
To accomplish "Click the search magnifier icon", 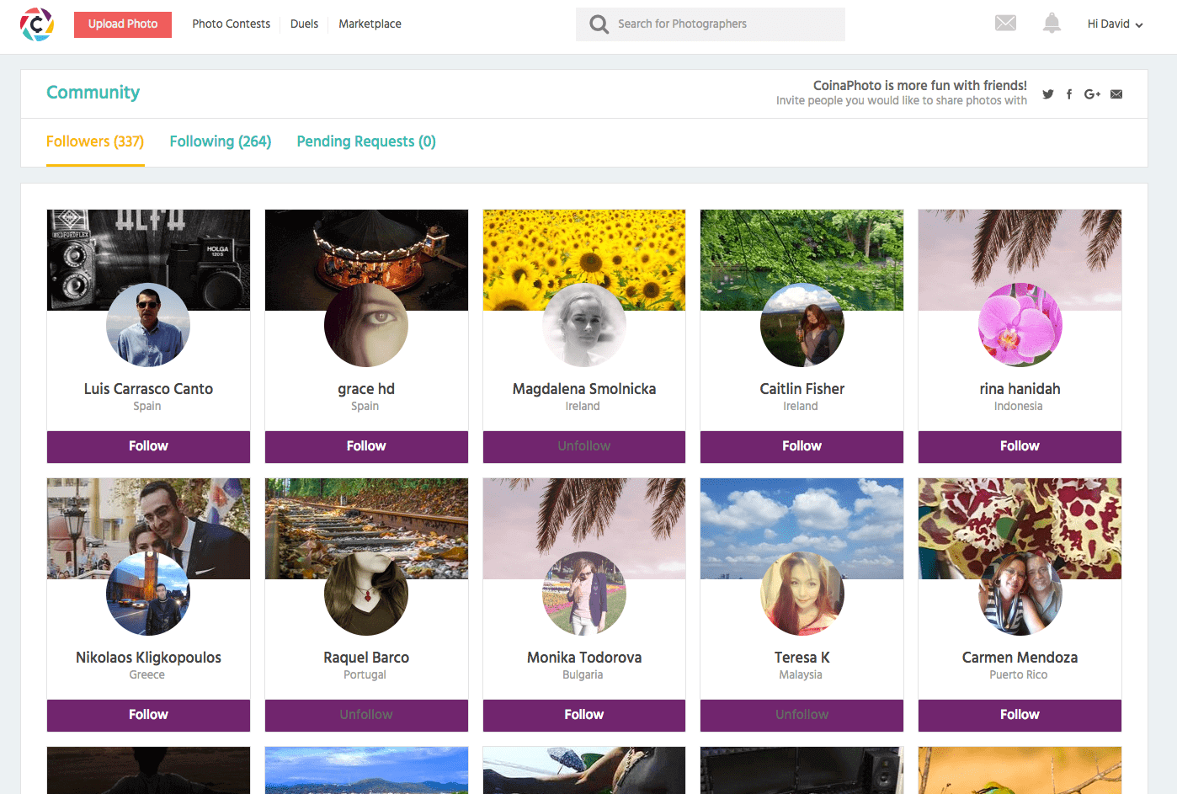I will (599, 24).
